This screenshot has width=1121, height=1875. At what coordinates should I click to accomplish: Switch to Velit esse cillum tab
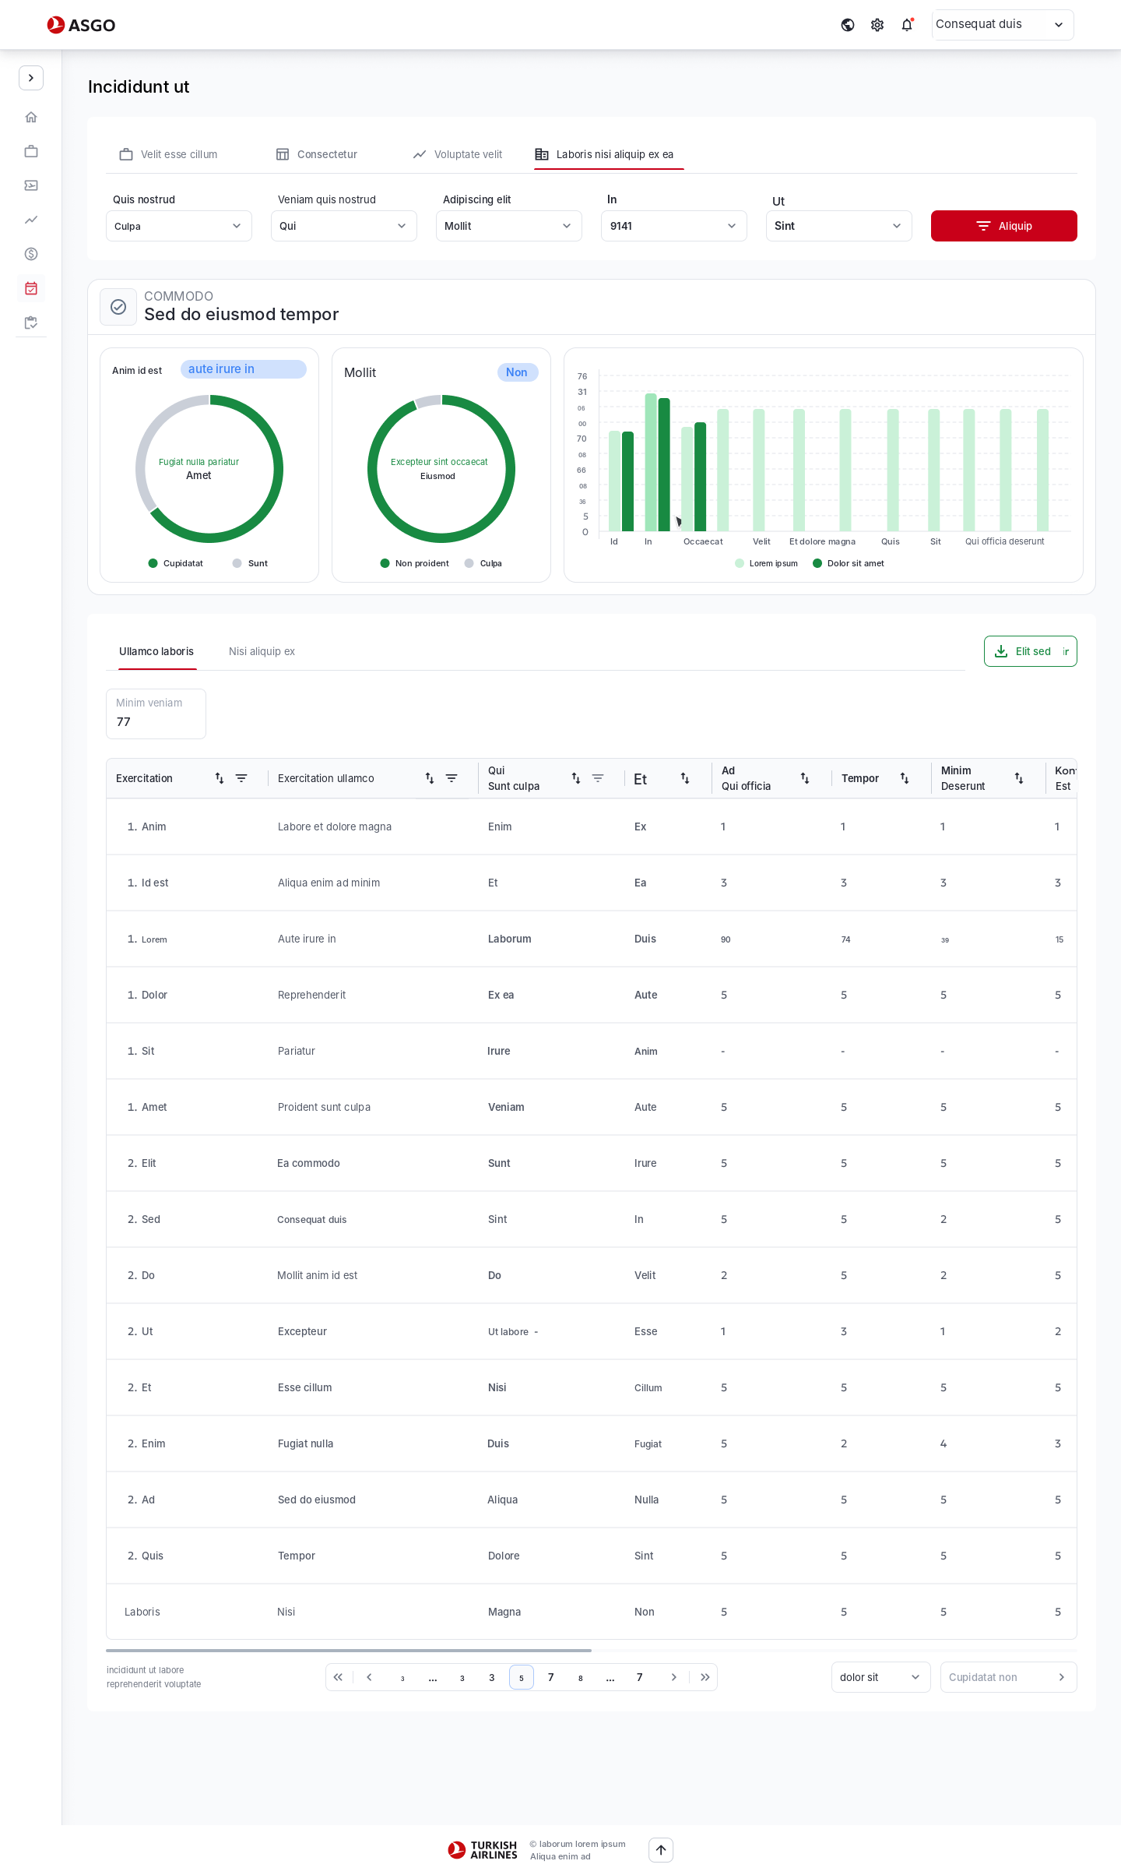coord(168,154)
